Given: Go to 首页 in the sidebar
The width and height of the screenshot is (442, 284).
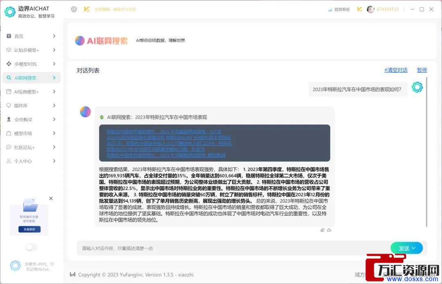Looking at the screenshot, I should point(32,36).
